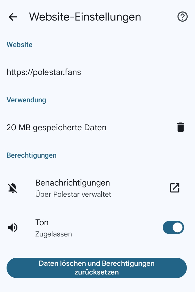Open notification settings via external link icon
Screen dimensions: 195x292
point(175,188)
